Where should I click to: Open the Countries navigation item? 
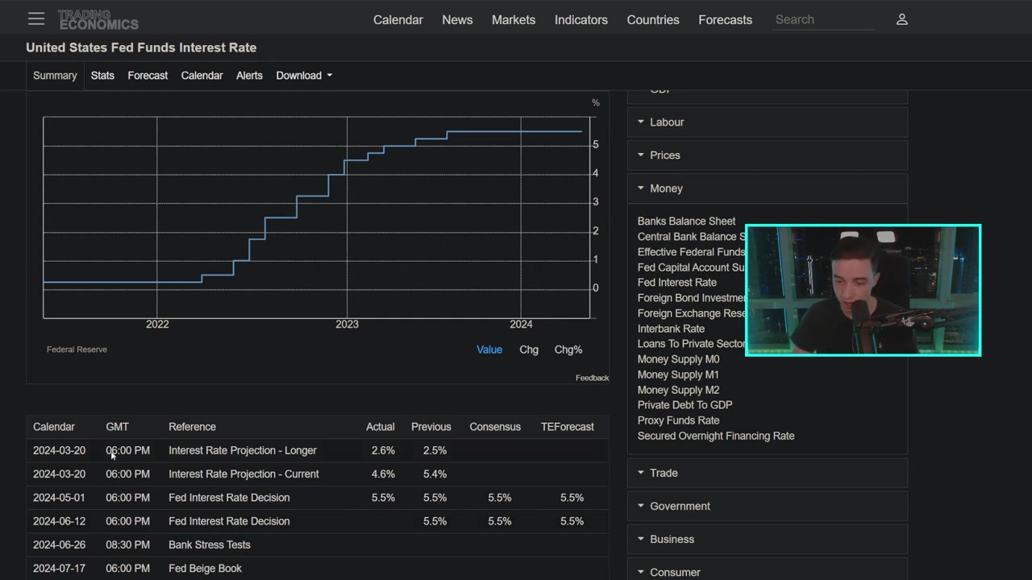tap(653, 19)
